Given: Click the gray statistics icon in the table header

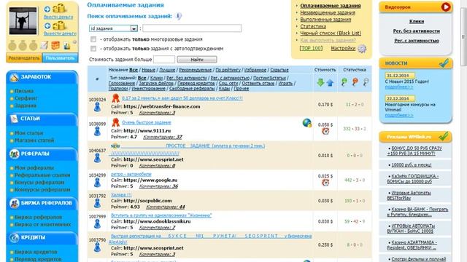Looking at the screenshot, I should click(x=366, y=82).
